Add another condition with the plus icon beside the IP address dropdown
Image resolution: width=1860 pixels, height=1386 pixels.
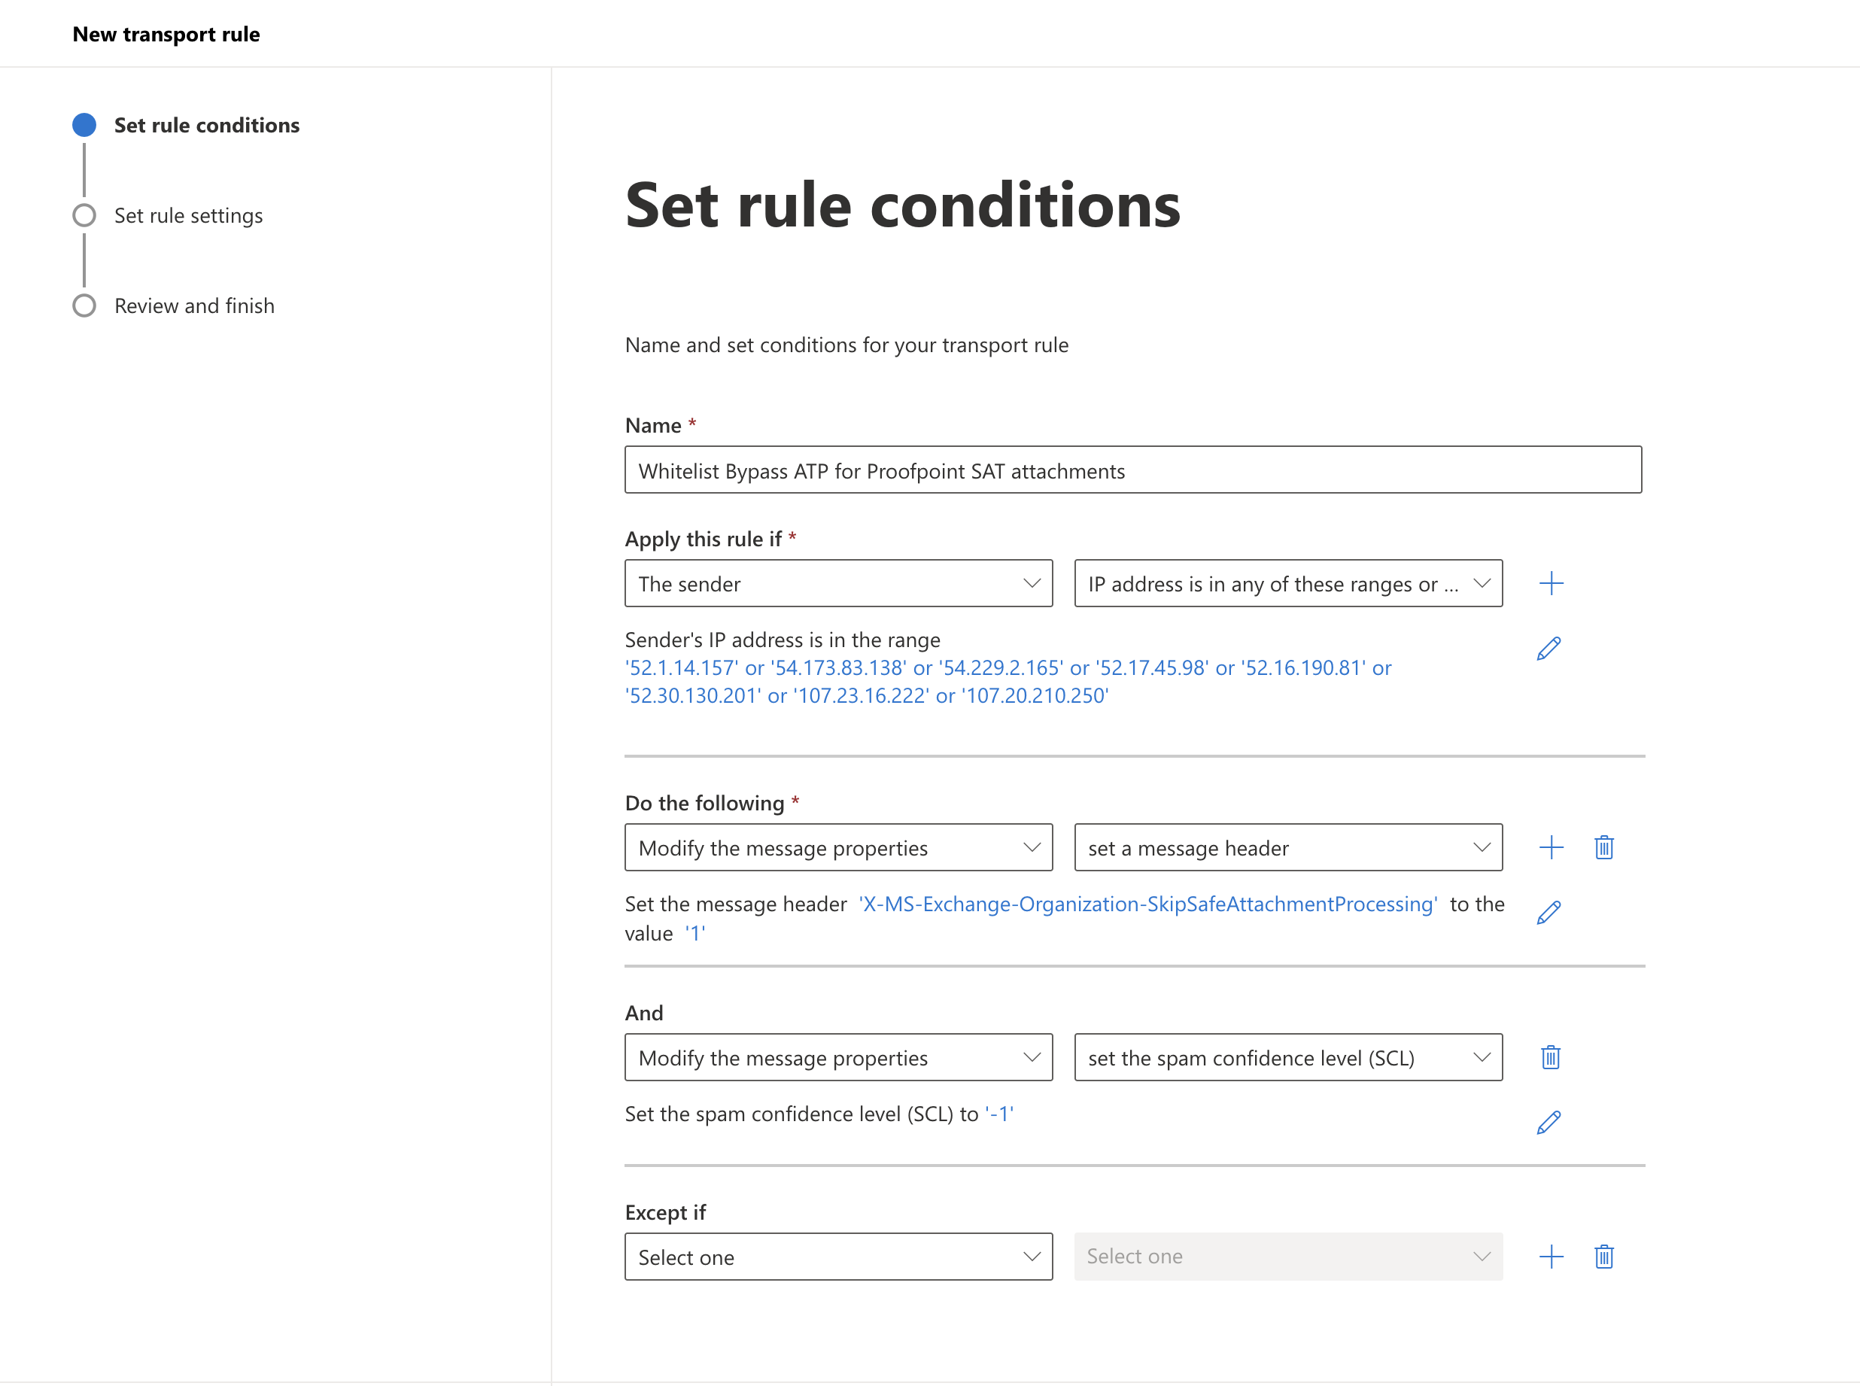coord(1551,583)
